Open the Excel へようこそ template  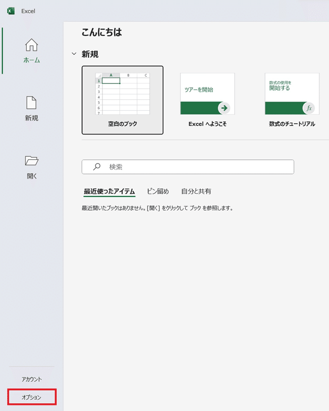(x=207, y=100)
